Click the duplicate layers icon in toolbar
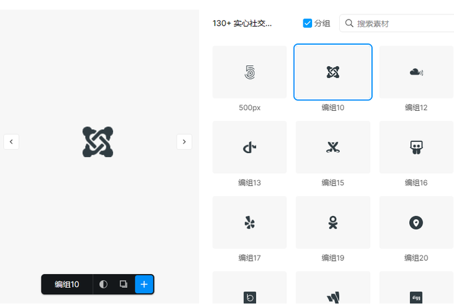Viewport: 454px width, 308px height. [124, 284]
